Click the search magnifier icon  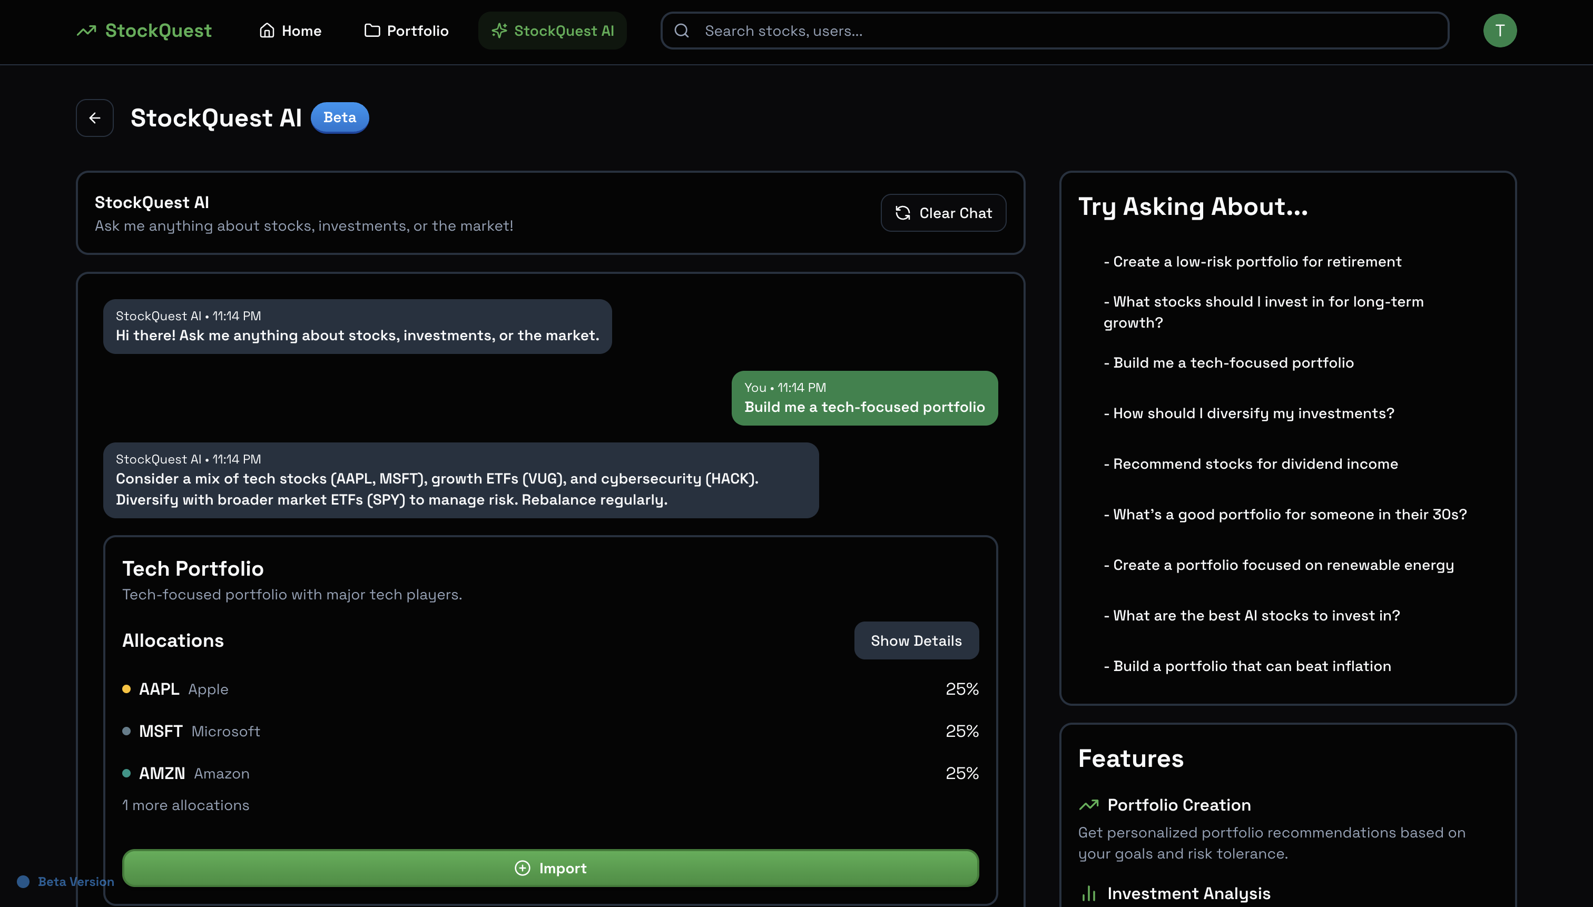point(682,31)
